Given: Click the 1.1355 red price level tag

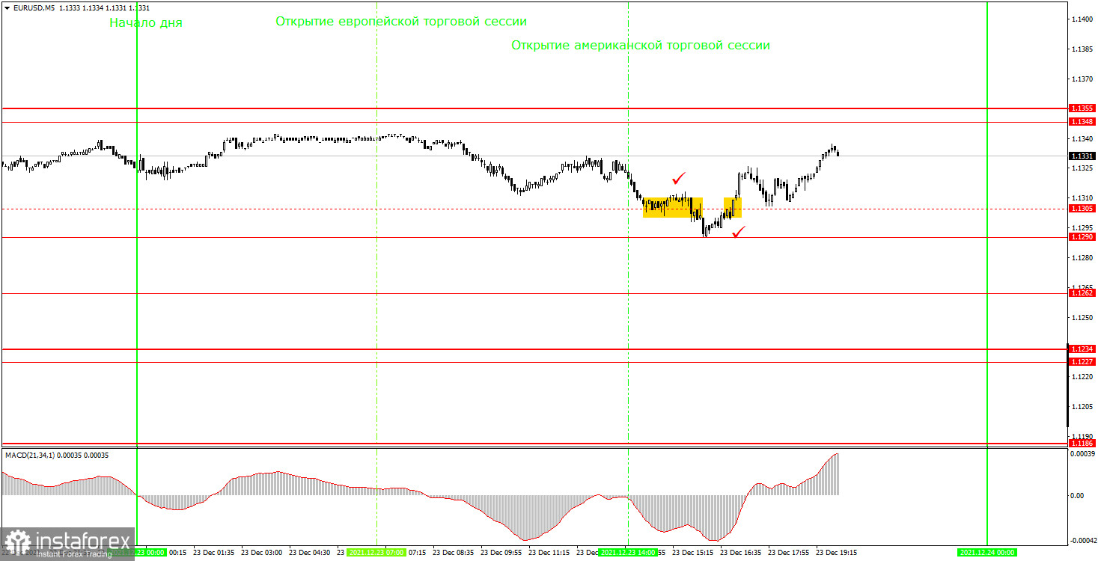Looking at the screenshot, I should pyautogui.click(x=1082, y=108).
